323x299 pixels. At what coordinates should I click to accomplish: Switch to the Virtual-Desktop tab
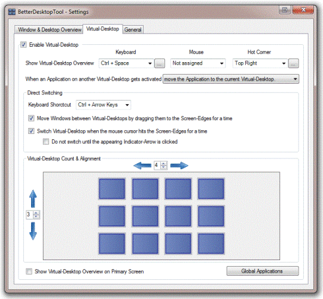point(103,29)
